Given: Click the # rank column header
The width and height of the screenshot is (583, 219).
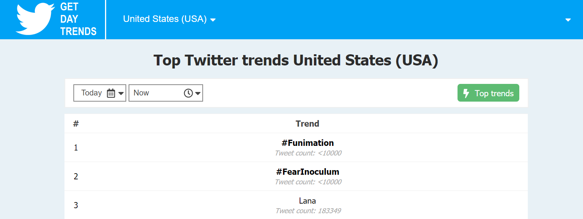Looking at the screenshot, I should [76, 124].
